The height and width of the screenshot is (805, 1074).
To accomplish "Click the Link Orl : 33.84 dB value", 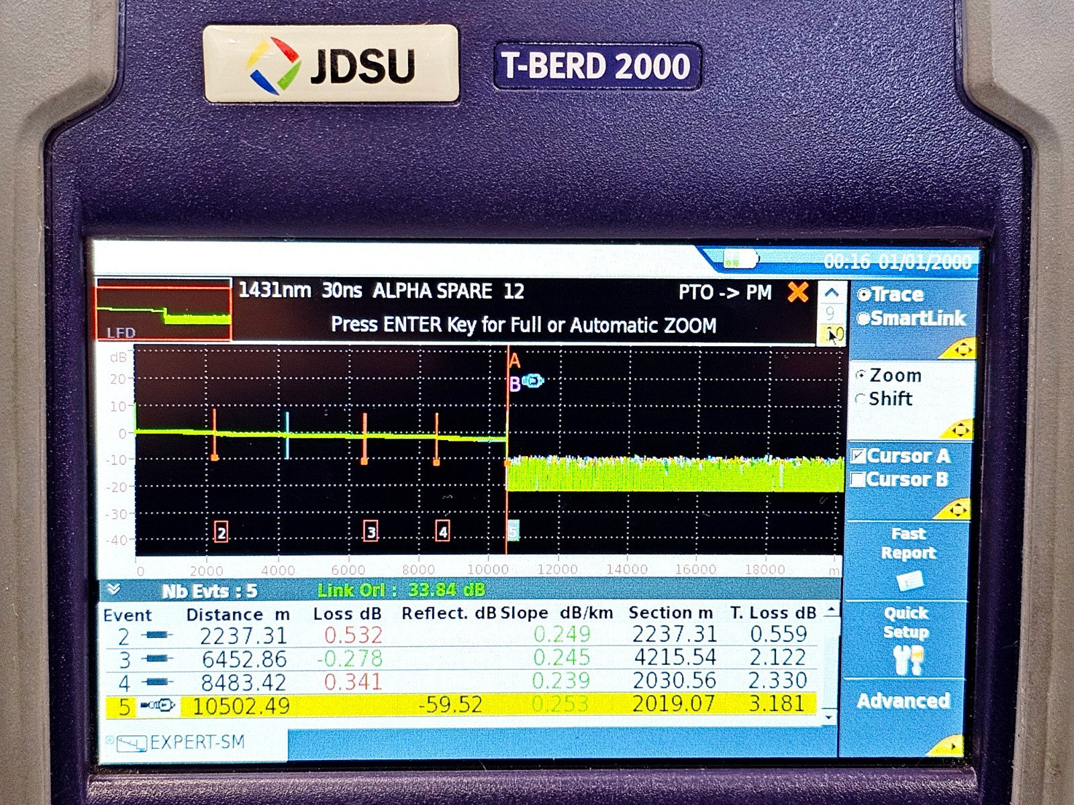I will coord(401,590).
